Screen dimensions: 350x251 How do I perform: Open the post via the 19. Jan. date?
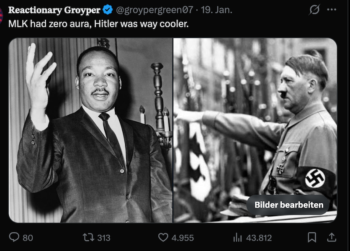[216, 10]
